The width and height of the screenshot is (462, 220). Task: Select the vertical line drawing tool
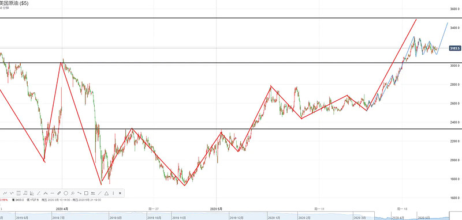click(x=113, y=194)
